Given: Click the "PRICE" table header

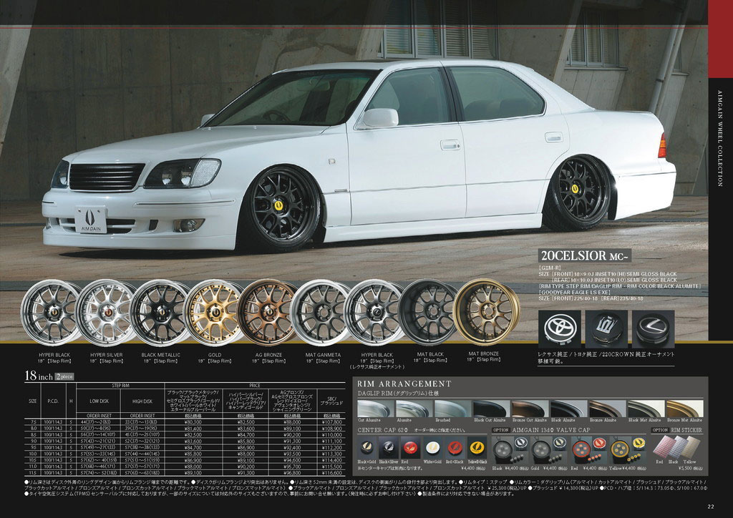Looking at the screenshot, I should coord(255,386).
